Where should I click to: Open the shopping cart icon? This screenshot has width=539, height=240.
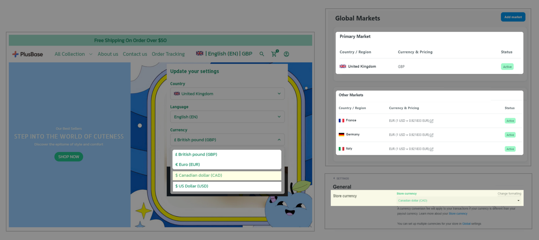click(274, 54)
